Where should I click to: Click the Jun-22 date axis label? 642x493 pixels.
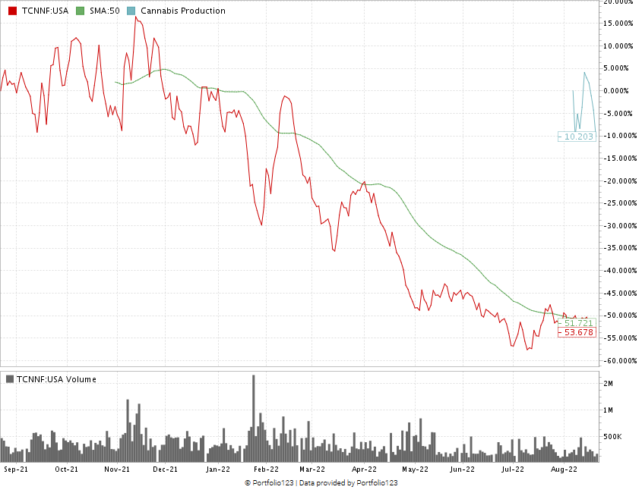[462, 469]
